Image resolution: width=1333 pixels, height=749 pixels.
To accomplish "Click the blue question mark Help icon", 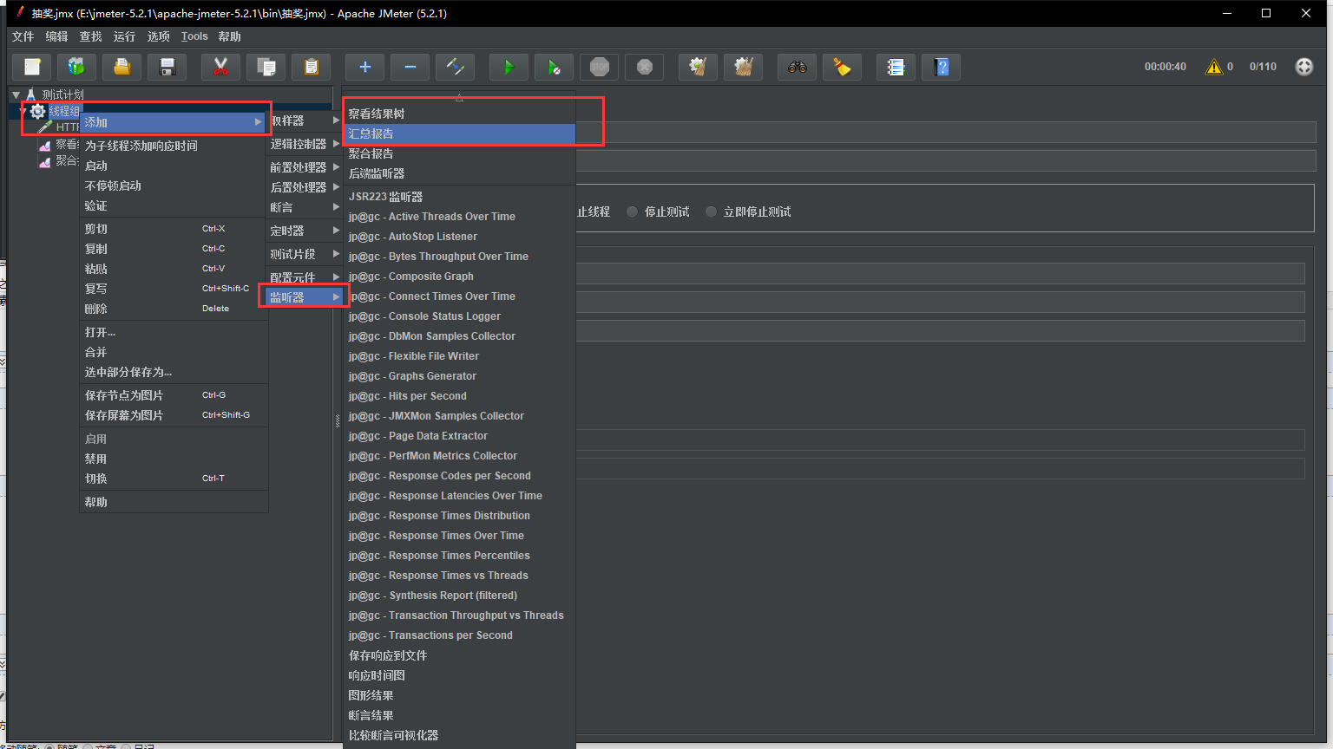I will click(941, 67).
